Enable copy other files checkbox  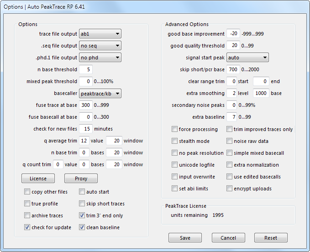(x=27, y=192)
